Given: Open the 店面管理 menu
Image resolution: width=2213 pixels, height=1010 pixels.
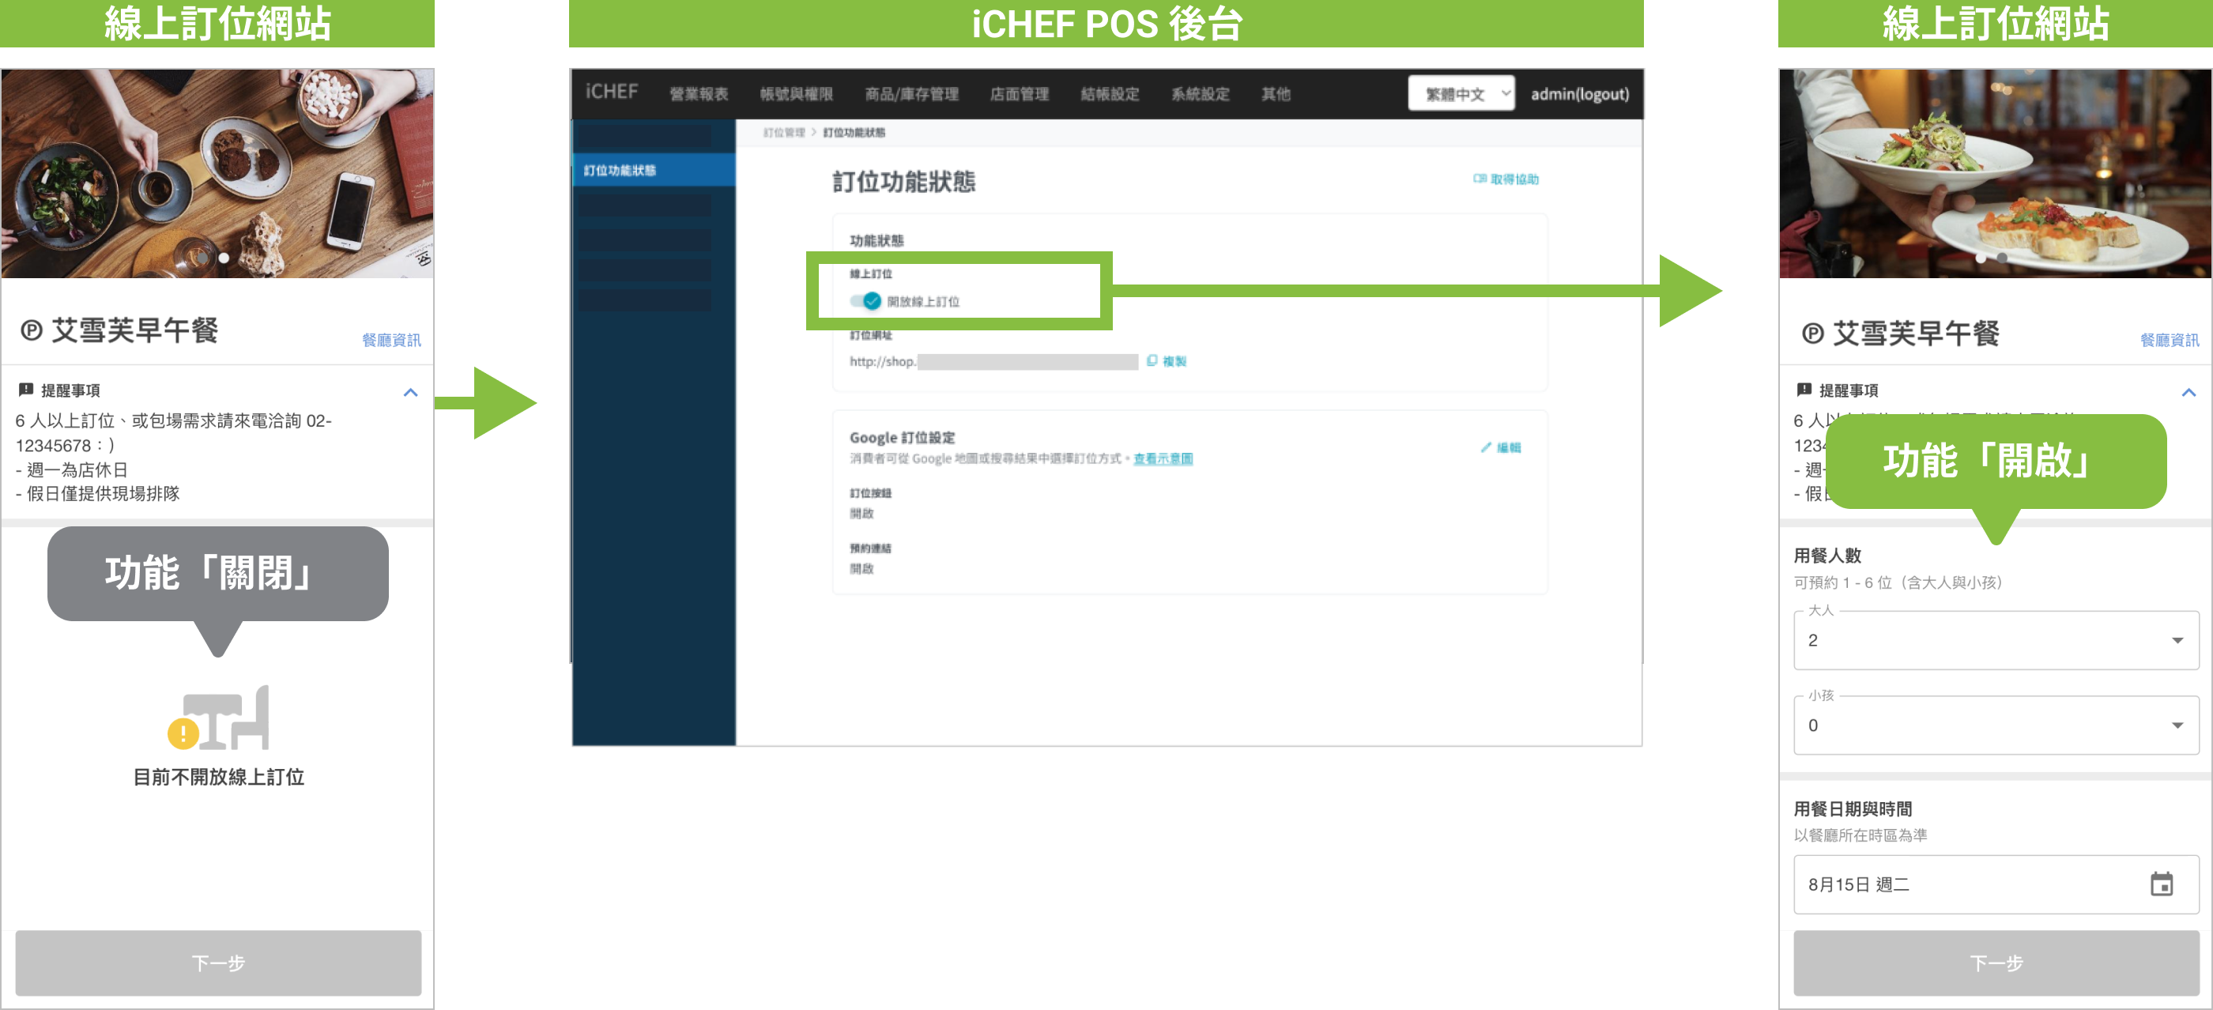Looking at the screenshot, I should [x=1019, y=93].
